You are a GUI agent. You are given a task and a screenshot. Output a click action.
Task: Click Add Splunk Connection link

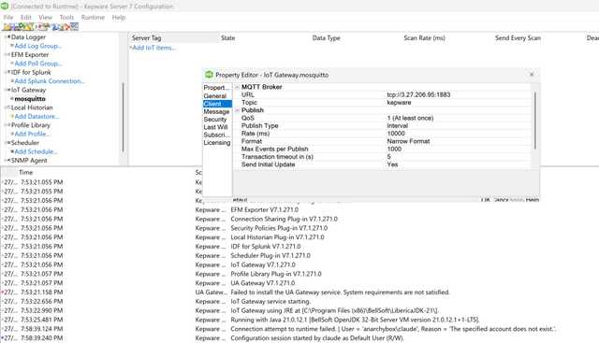[50, 81]
